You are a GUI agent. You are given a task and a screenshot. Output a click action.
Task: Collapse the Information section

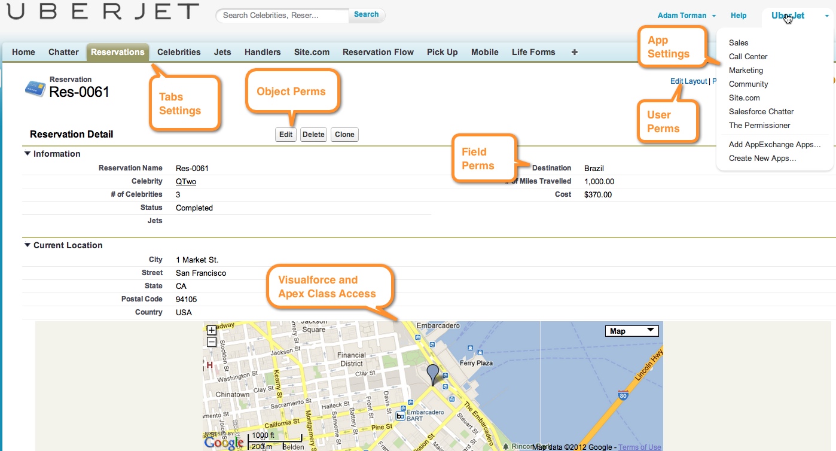tap(27, 154)
